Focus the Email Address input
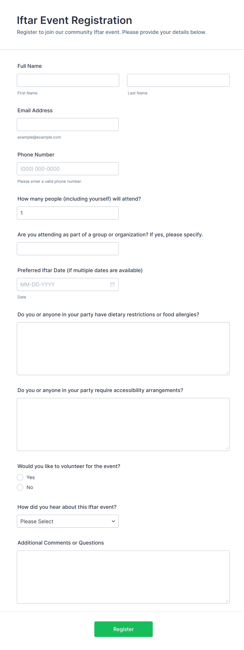This screenshot has height=650, width=244. pos(67,124)
